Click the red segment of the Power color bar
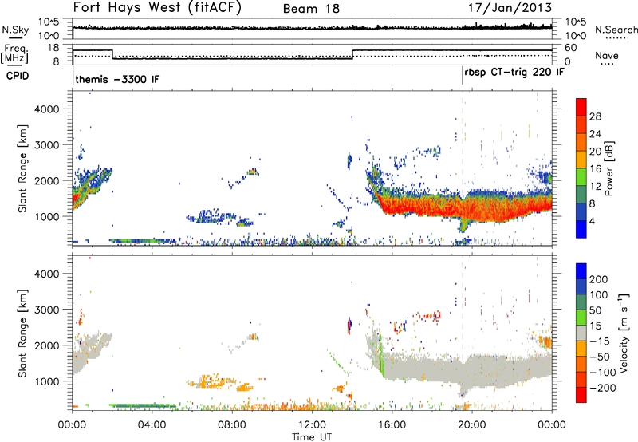This screenshot has width=638, height=442. point(581,107)
